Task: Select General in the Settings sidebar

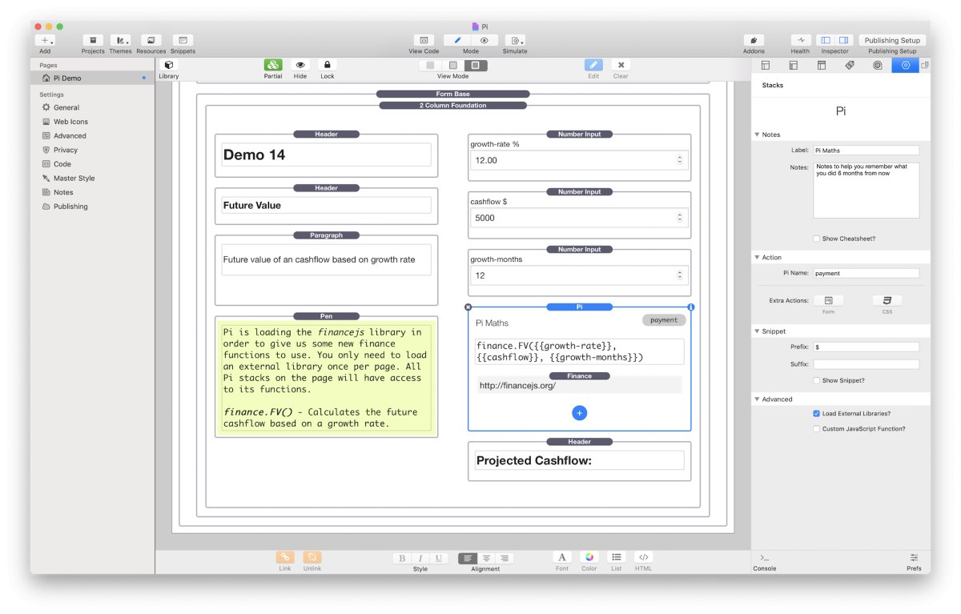Action: point(66,107)
